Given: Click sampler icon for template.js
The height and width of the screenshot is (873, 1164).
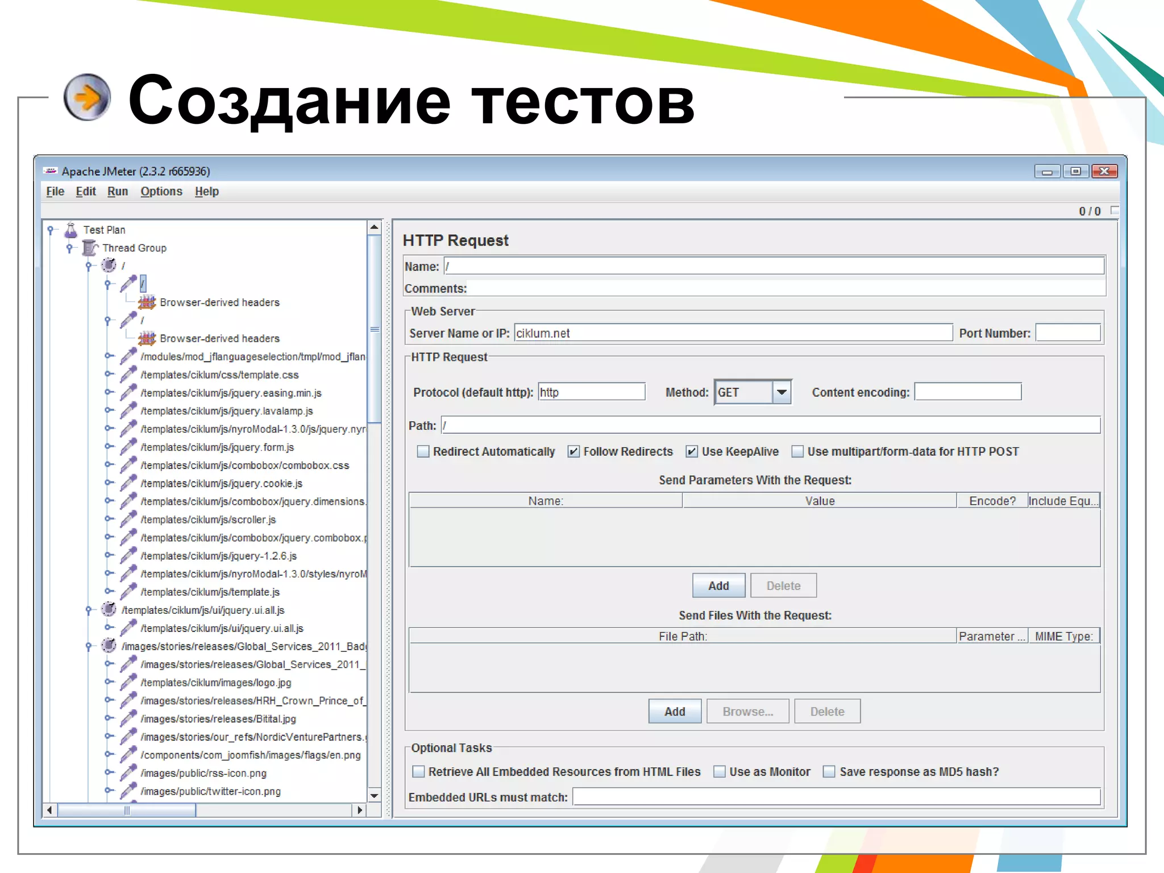Looking at the screenshot, I should pos(128,592).
